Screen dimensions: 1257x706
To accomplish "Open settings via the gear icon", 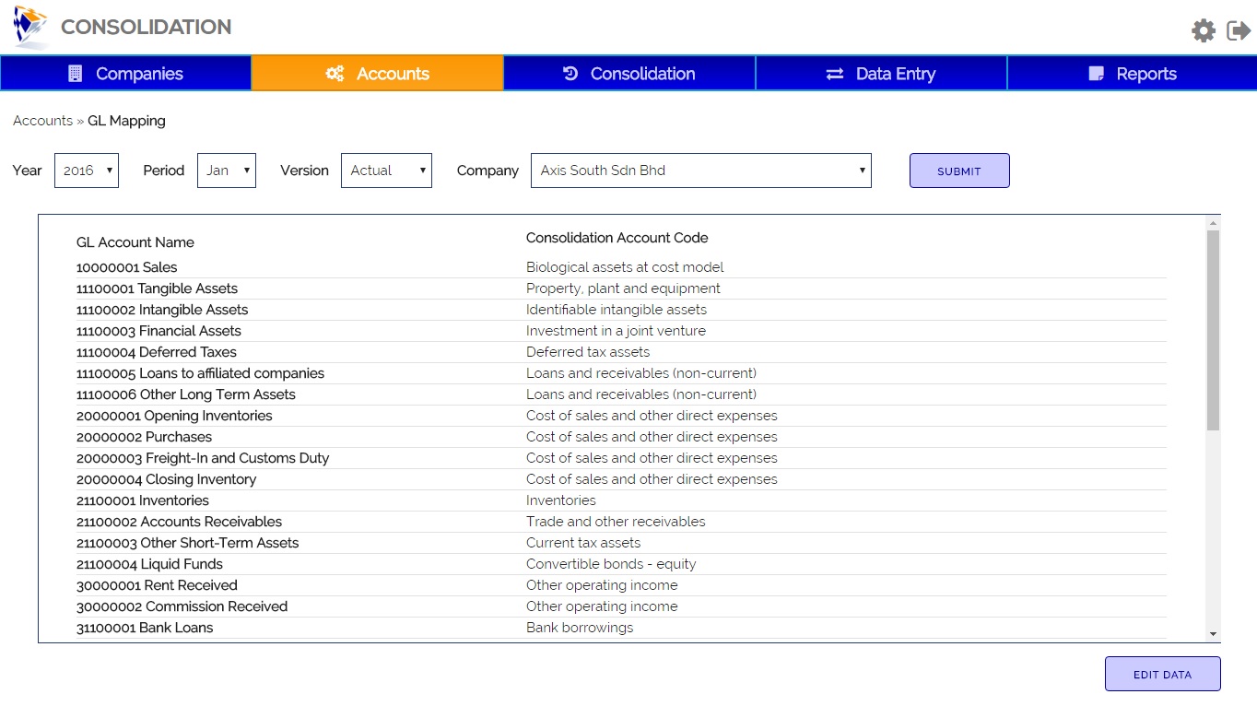I will click(1204, 30).
